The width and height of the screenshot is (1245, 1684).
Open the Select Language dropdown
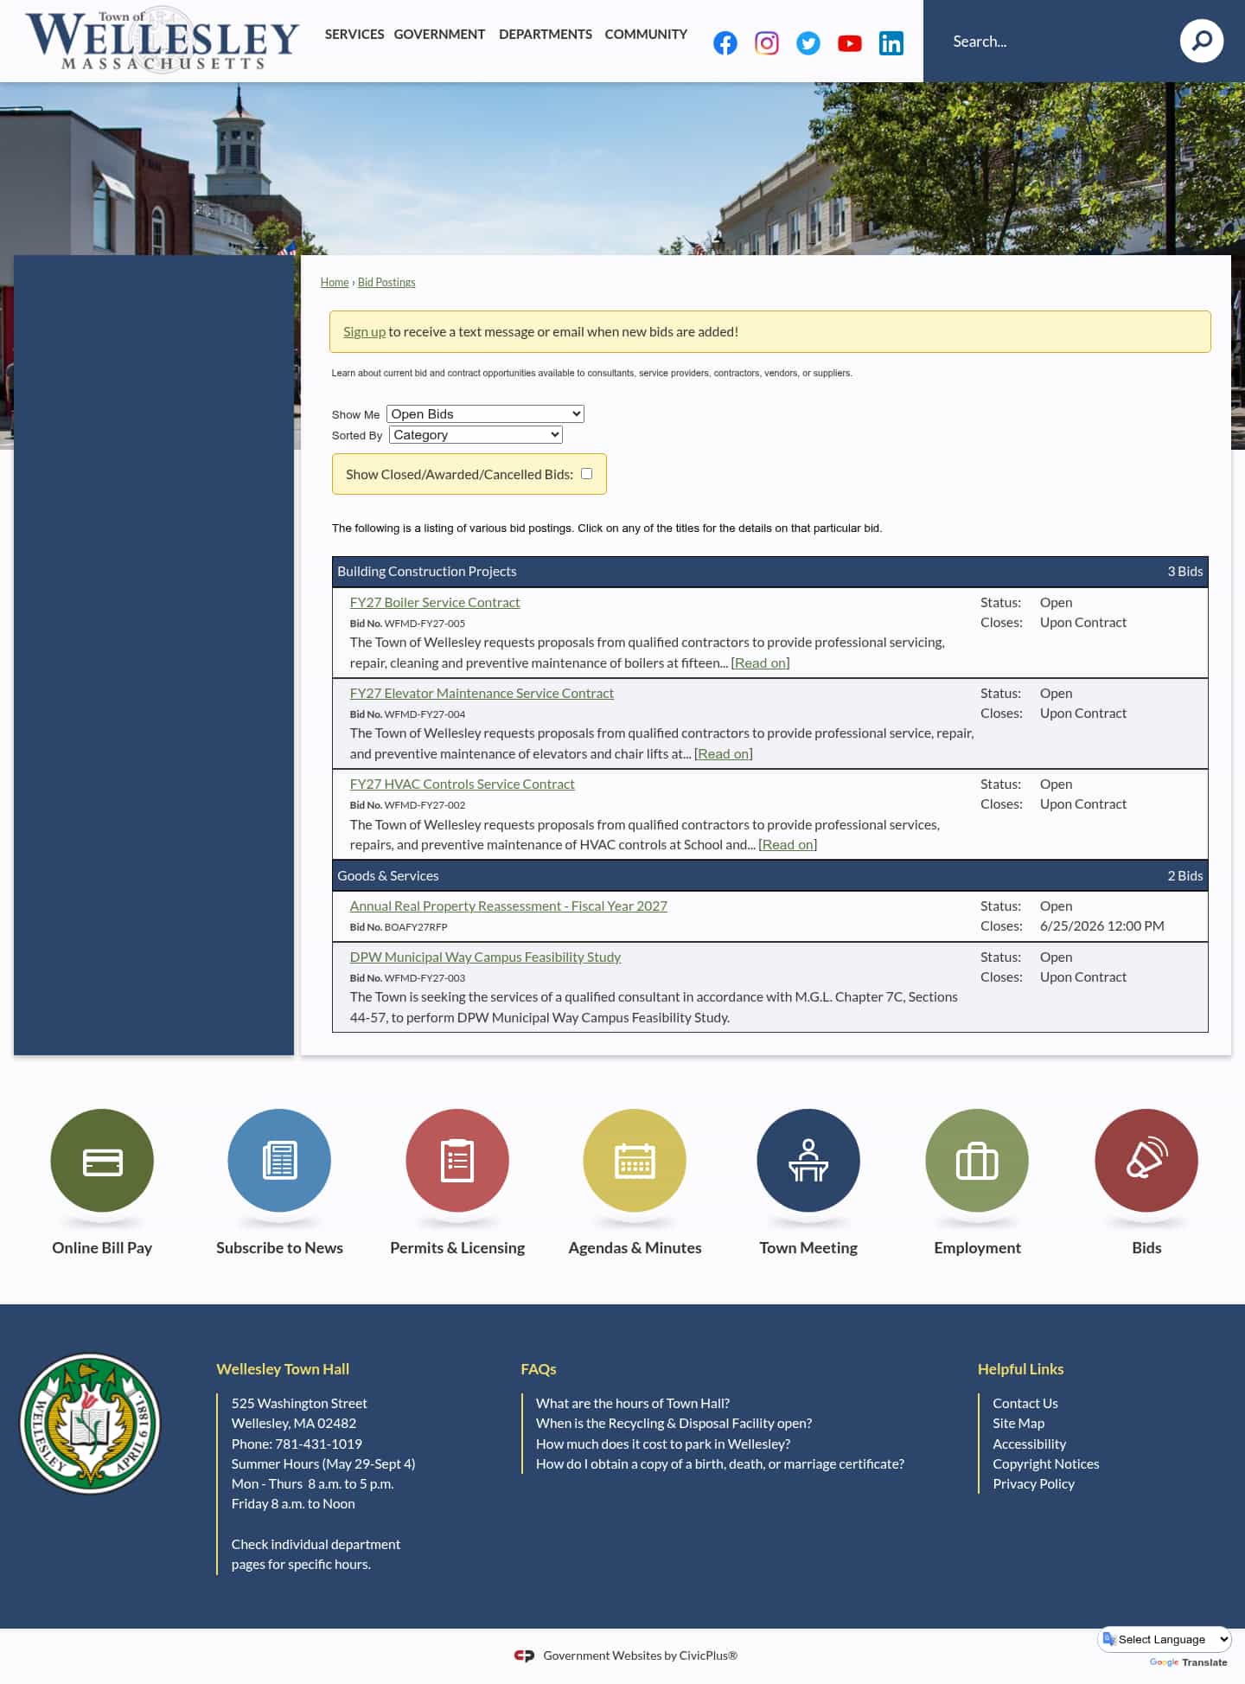tap(1165, 1639)
